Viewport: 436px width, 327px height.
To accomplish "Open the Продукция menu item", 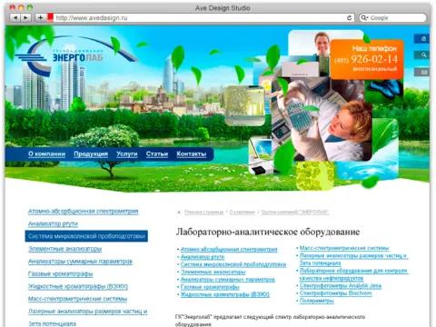I will pyautogui.click(x=91, y=154).
